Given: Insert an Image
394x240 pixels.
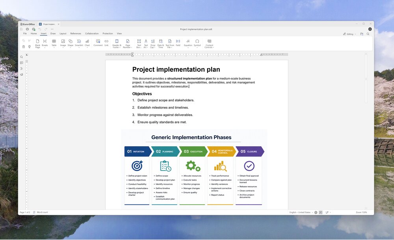Looking at the screenshot, I should coord(63,43).
